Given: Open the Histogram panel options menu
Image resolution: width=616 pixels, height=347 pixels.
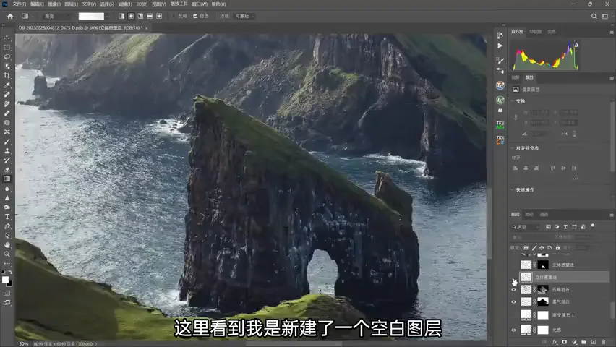Looking at the screenshot, I should (612, 32).
